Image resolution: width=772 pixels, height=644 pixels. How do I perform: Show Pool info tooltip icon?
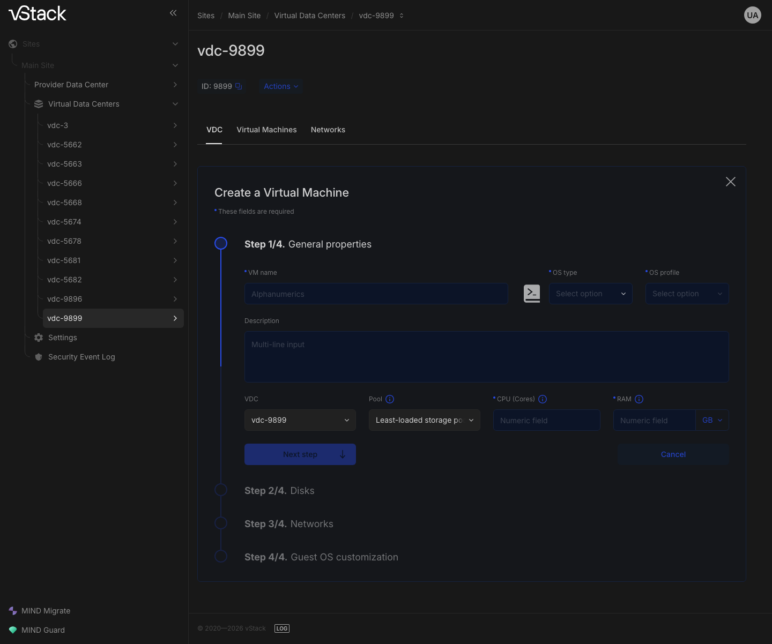pos(390,399)
